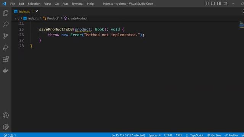Click the src breadcrumb segment
Screen dimensions: 244x137
pyautogui.click(x=17, y=18)
